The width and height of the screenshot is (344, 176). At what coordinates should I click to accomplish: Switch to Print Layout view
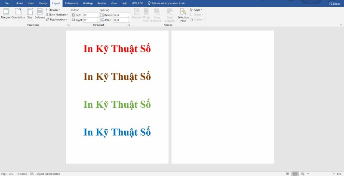click(x=295, y=174)
